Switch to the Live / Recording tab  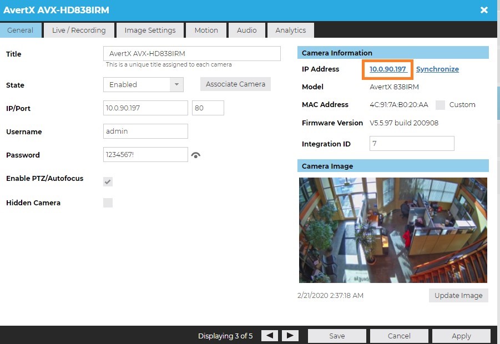click(79, 30)
